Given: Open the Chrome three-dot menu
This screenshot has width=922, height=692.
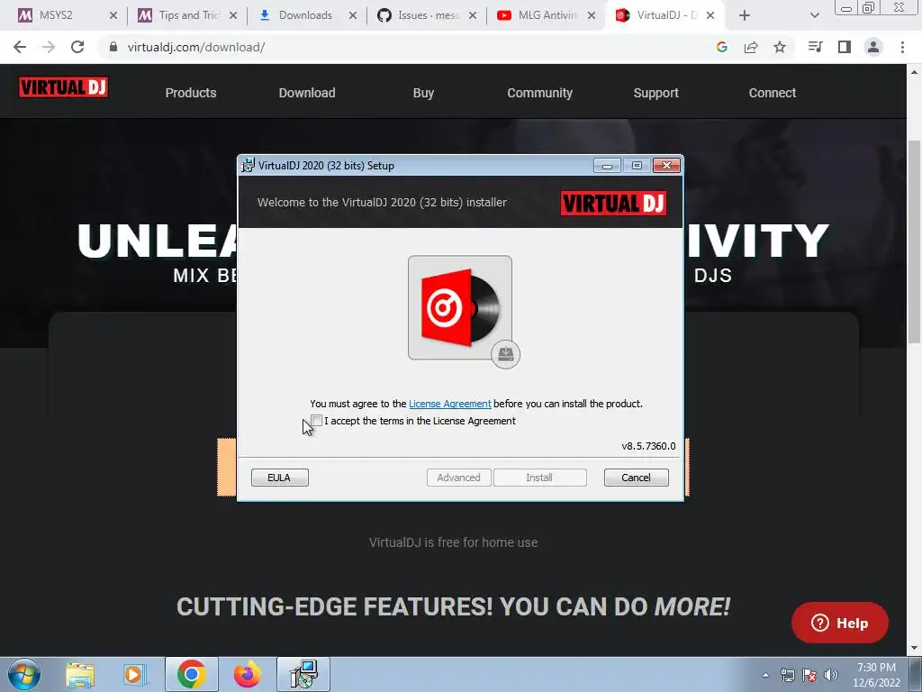Looking at the screenshot, I should point(902,47).
